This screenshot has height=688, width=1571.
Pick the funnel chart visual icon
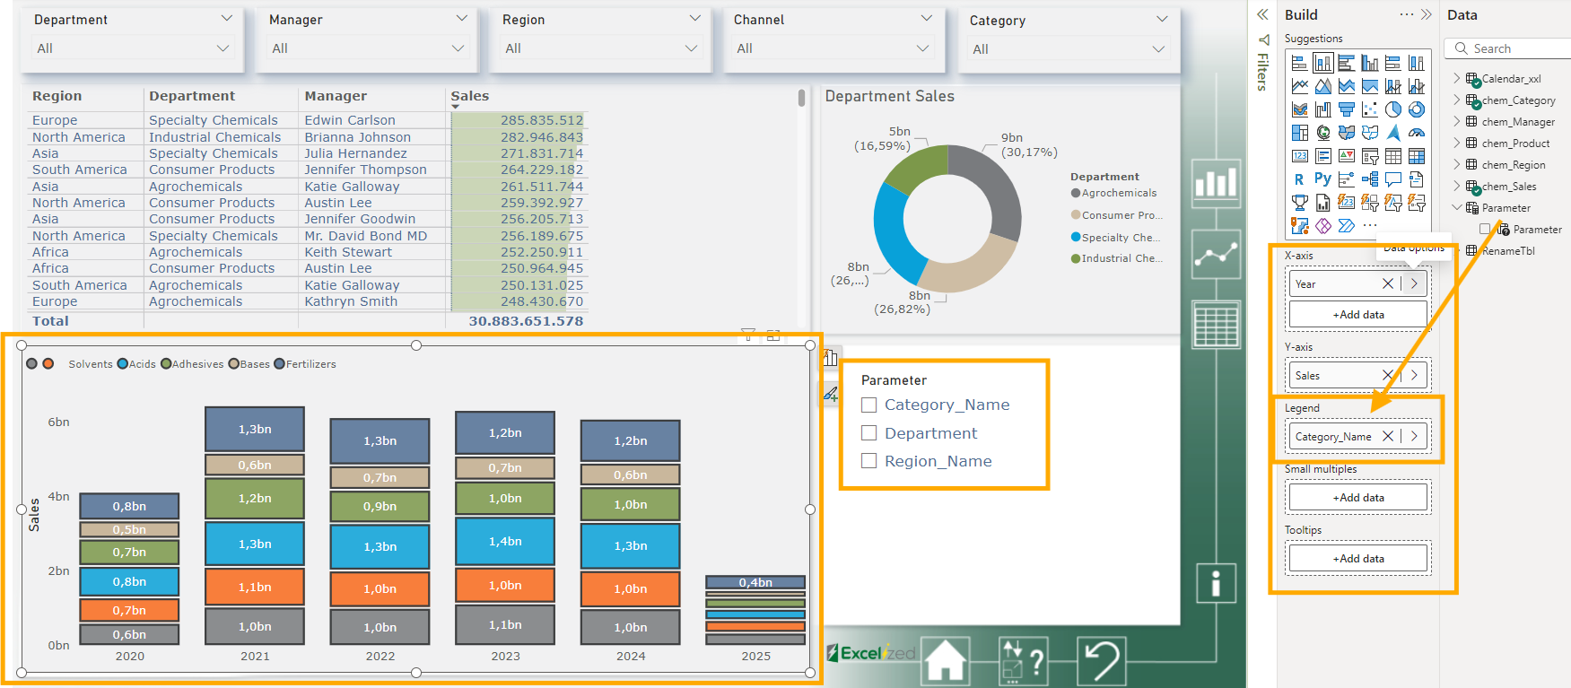pyautogui.click(x=1347, y=109)
